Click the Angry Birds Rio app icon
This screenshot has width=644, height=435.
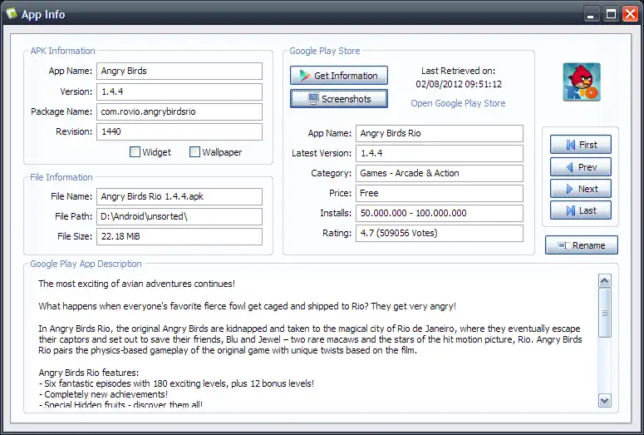tap(581, 82)
